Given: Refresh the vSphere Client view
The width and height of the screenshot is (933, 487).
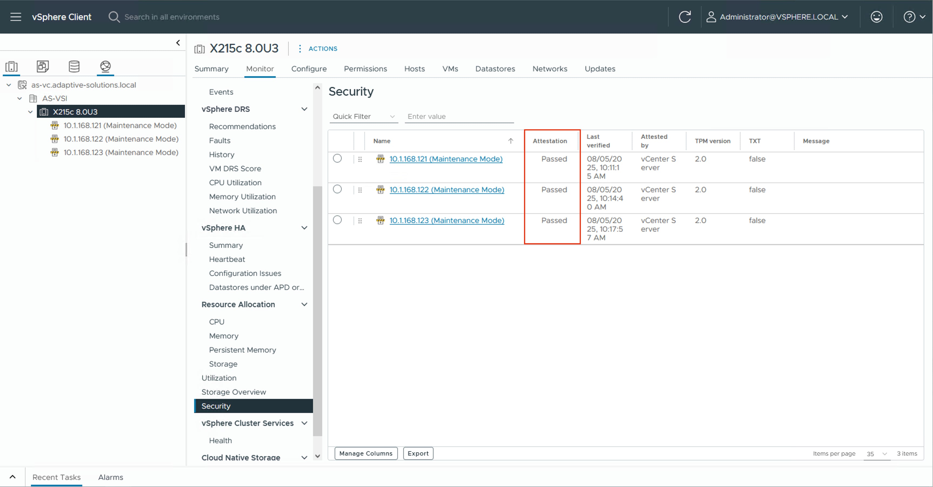Looking at the screenshot, I should (685, 17).
